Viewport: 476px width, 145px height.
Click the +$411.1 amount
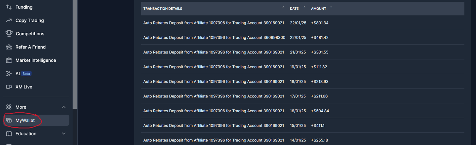(318, 126)
